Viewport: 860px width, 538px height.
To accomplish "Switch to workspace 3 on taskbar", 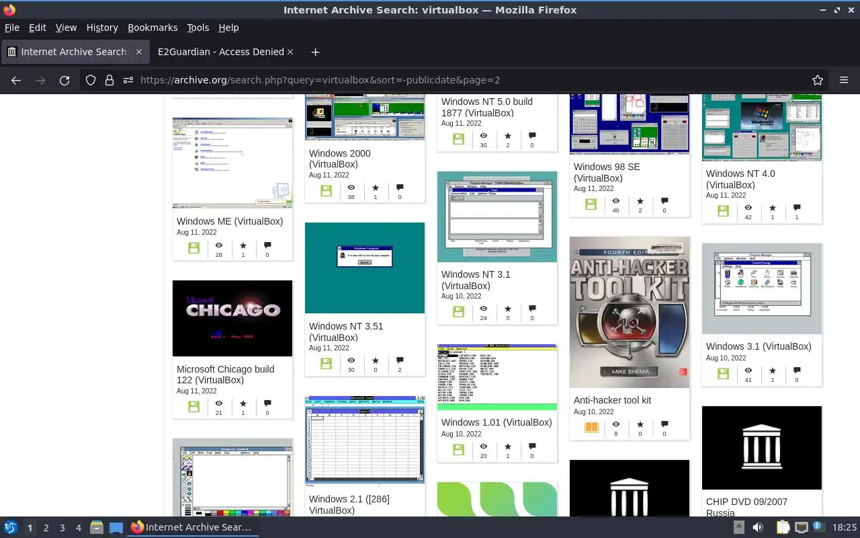I will [x=62, y=528].
